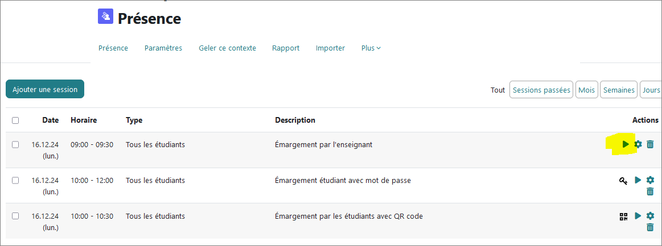Open settings gear for the 09:00 session
Screen dimensions: 662x246
click(x=638, y=144)
